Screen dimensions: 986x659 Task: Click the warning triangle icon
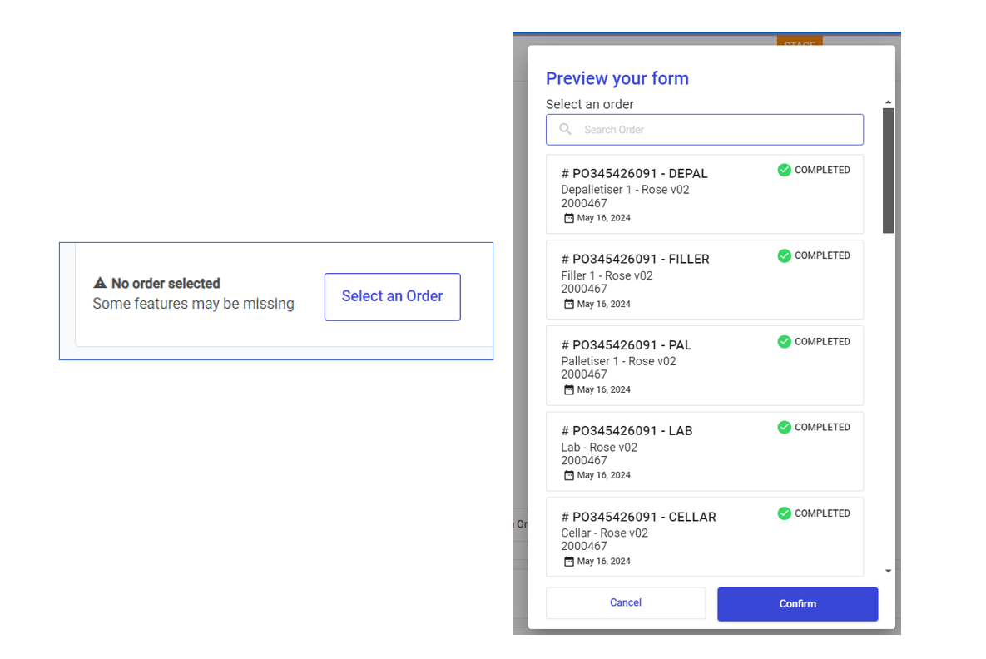(x=100, y=283)
